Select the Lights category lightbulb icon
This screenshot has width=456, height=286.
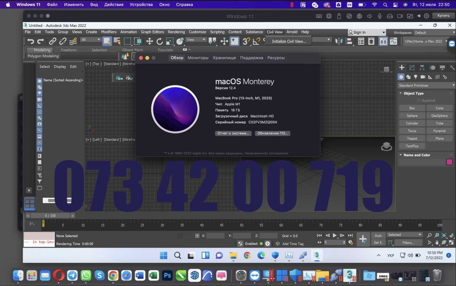(415, 77)
